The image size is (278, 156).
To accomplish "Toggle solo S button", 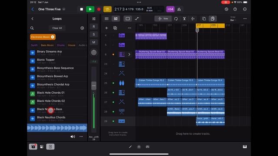I will 94,34.
